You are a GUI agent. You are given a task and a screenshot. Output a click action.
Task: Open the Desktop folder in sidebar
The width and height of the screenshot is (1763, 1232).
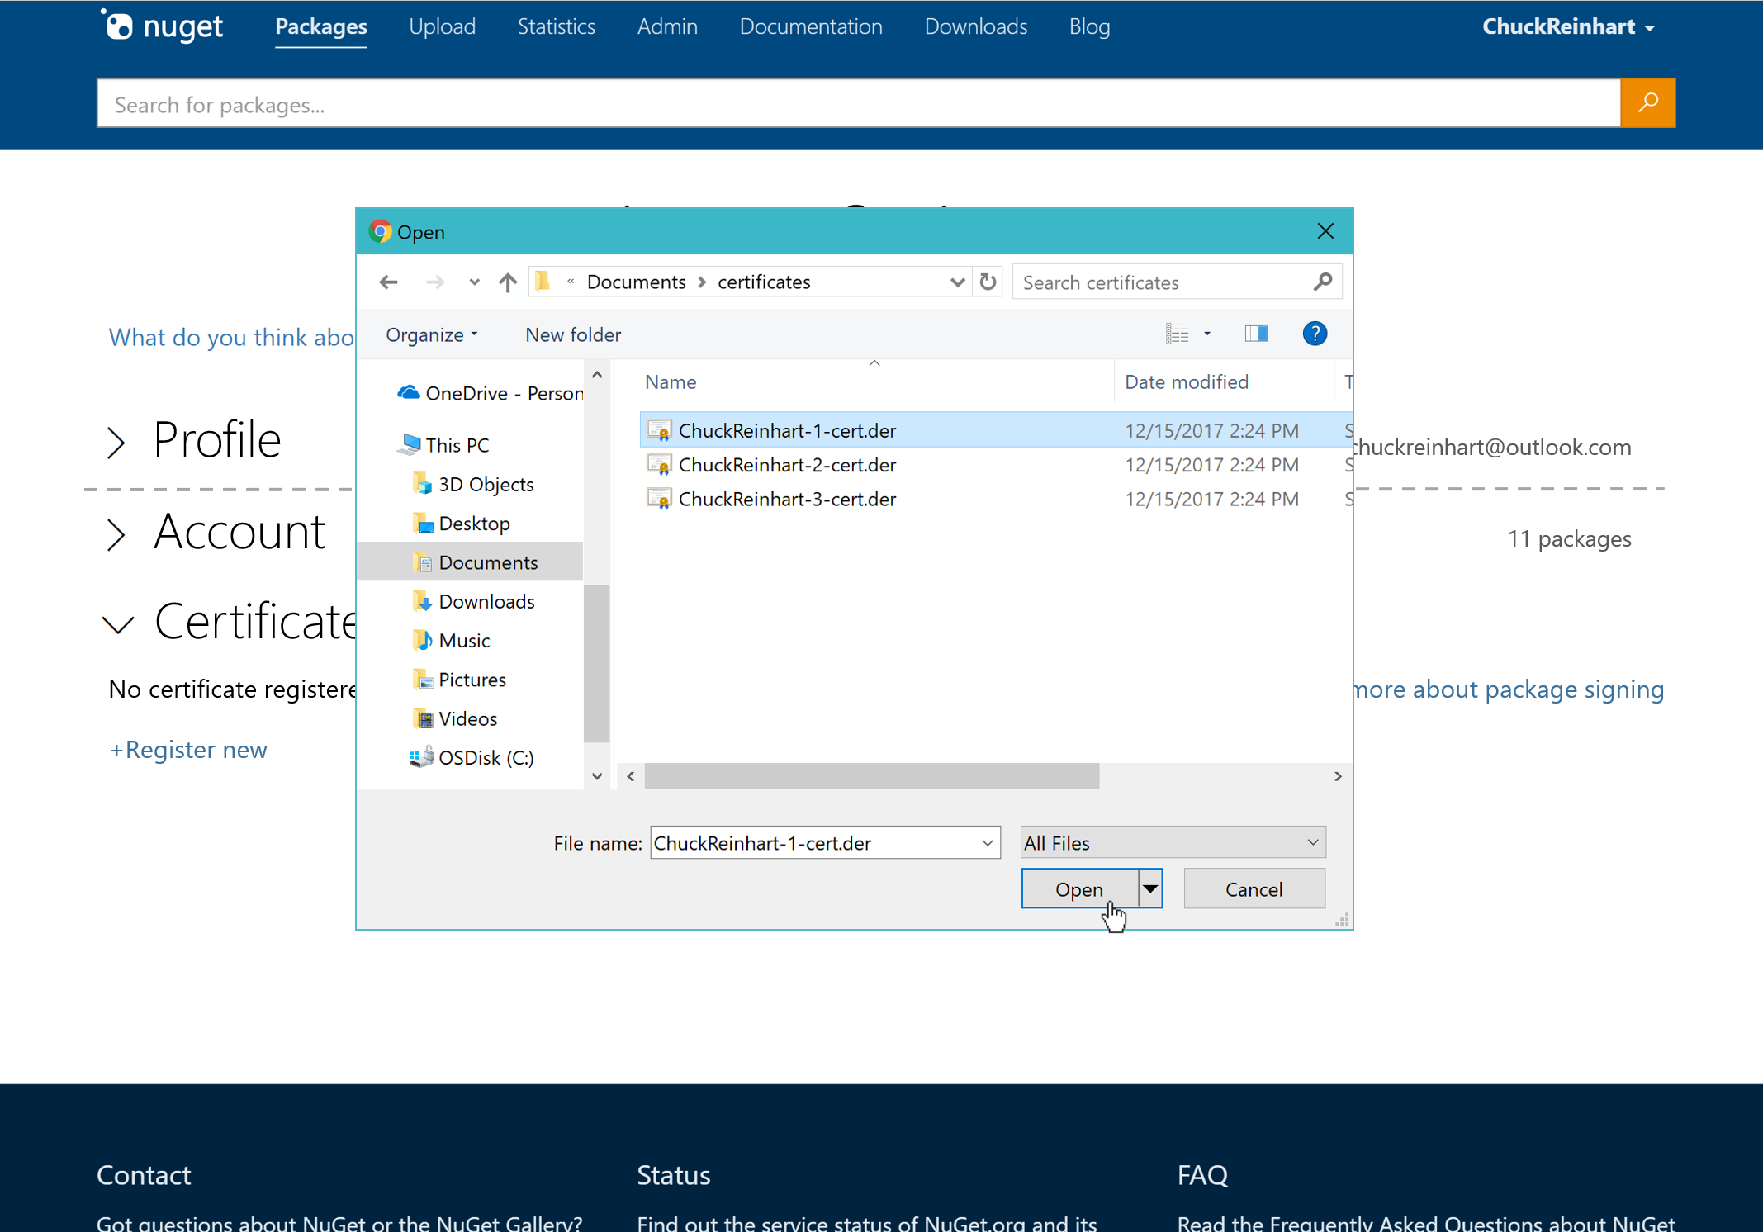(461, 523)
